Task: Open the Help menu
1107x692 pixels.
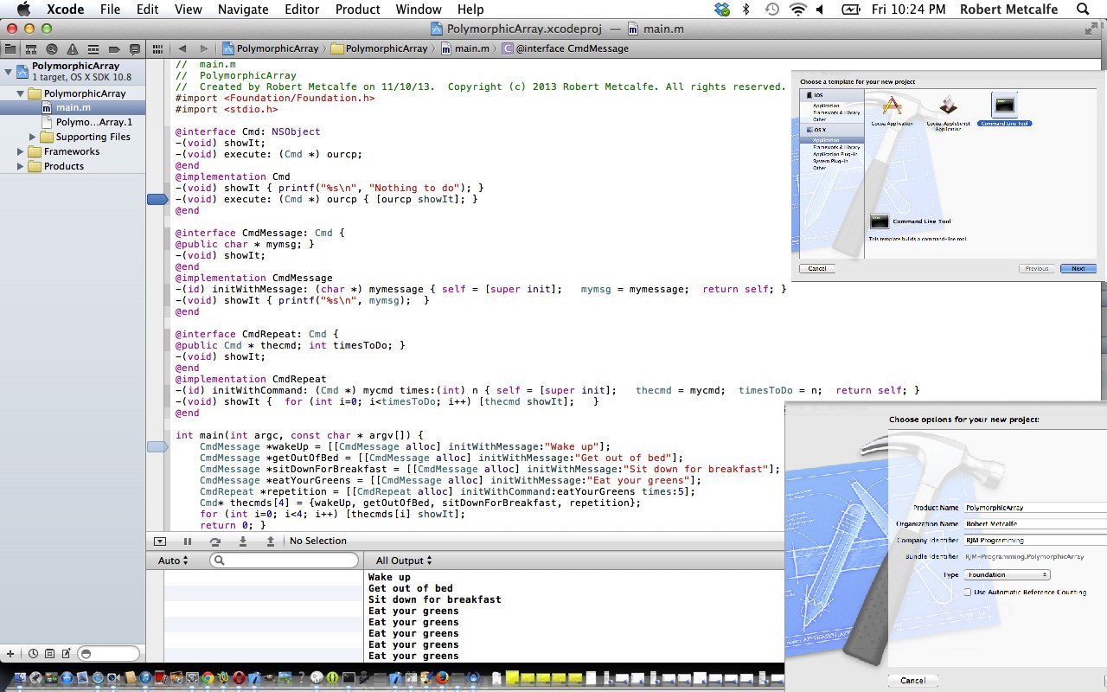Action: click(470, 10)
